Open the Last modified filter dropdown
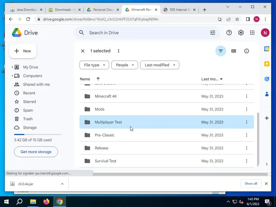276x207 pixels. pos(160,65)
